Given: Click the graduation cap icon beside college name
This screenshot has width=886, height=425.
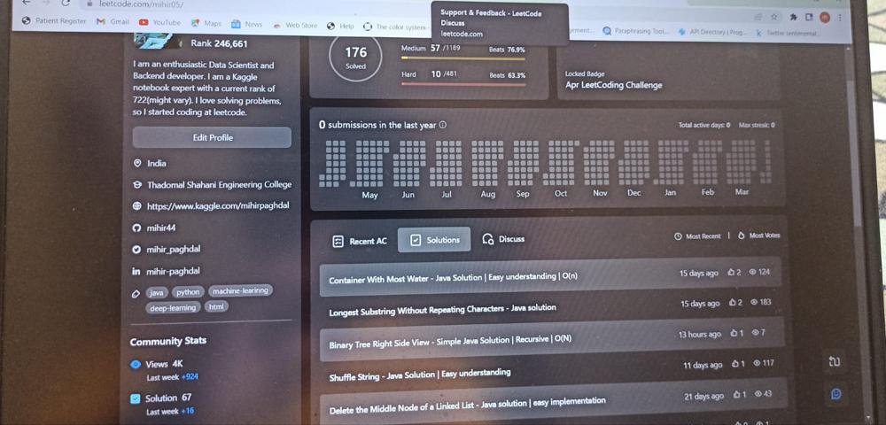Looking at the screenshot, I should 136,184.
